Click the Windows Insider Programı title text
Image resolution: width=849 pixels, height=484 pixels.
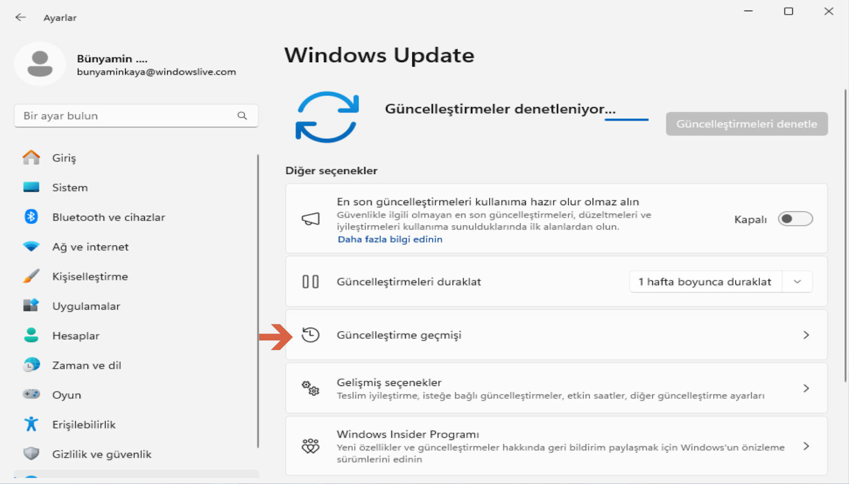point(408,434)
